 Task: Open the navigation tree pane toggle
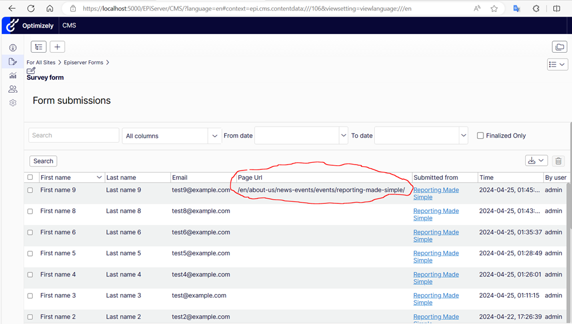pyautogui.click(x=38, y=47)
